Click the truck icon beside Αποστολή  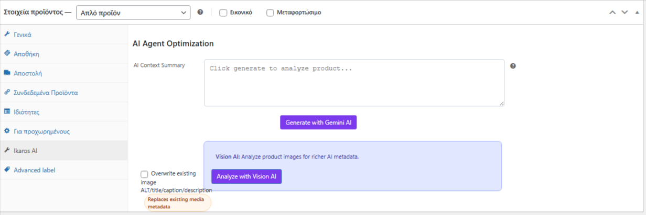pos(7,73)
